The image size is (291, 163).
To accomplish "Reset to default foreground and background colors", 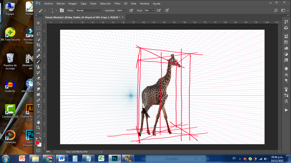I will [36, 138].
